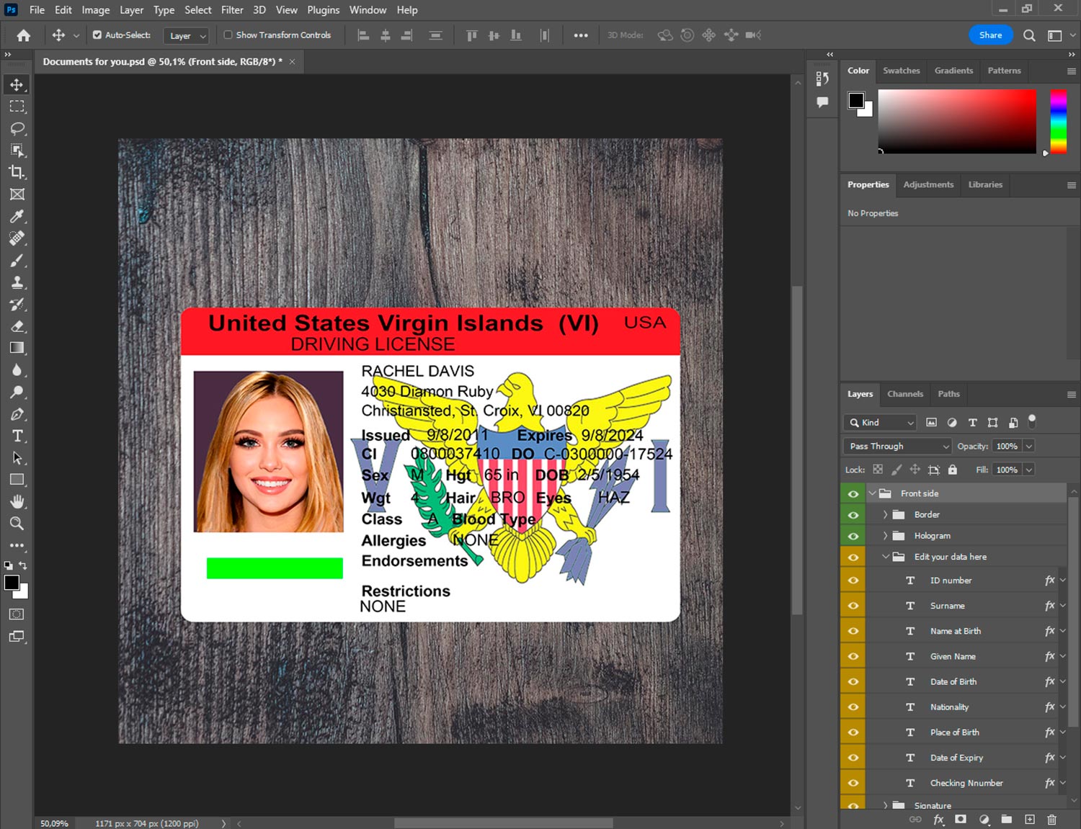The width and height of the screenshot is (1081, 829).
Task: Choose the Hand tool
Action: click(x=17, y=501)
